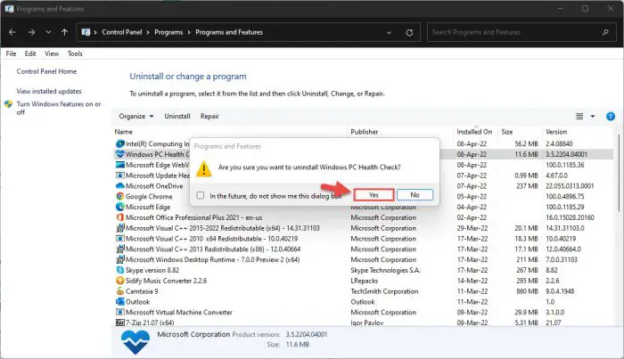Sort by Name column header

(x=124, y=132)
